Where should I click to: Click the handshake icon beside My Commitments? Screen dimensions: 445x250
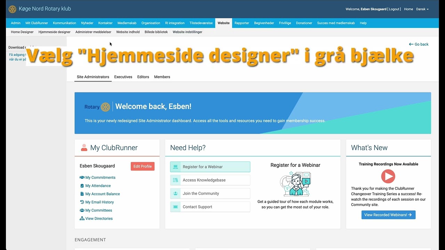point(82,177)
